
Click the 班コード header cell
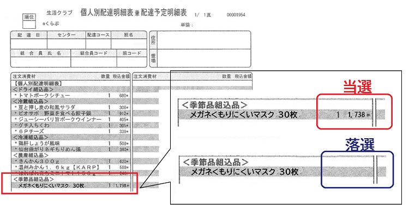(x=132, y=53)
